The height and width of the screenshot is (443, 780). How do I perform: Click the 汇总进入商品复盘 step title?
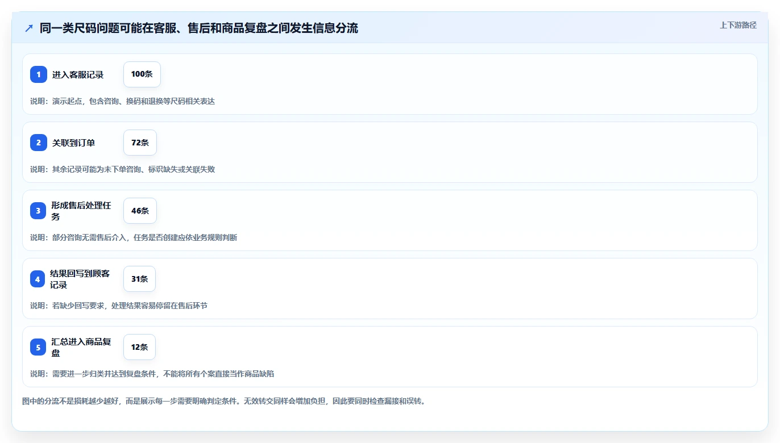[x=81, y=347]
